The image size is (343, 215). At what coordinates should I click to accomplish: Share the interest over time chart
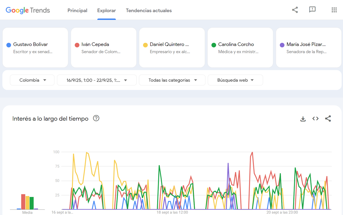tap(328, 119)
